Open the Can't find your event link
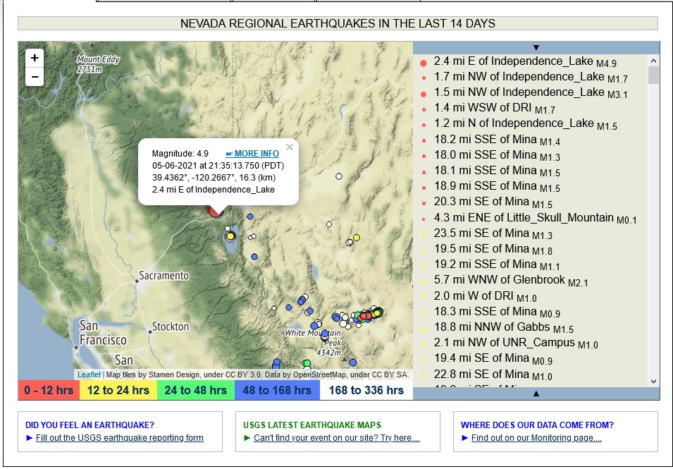Viewport: 673px width, 469px height. point(337,438)
